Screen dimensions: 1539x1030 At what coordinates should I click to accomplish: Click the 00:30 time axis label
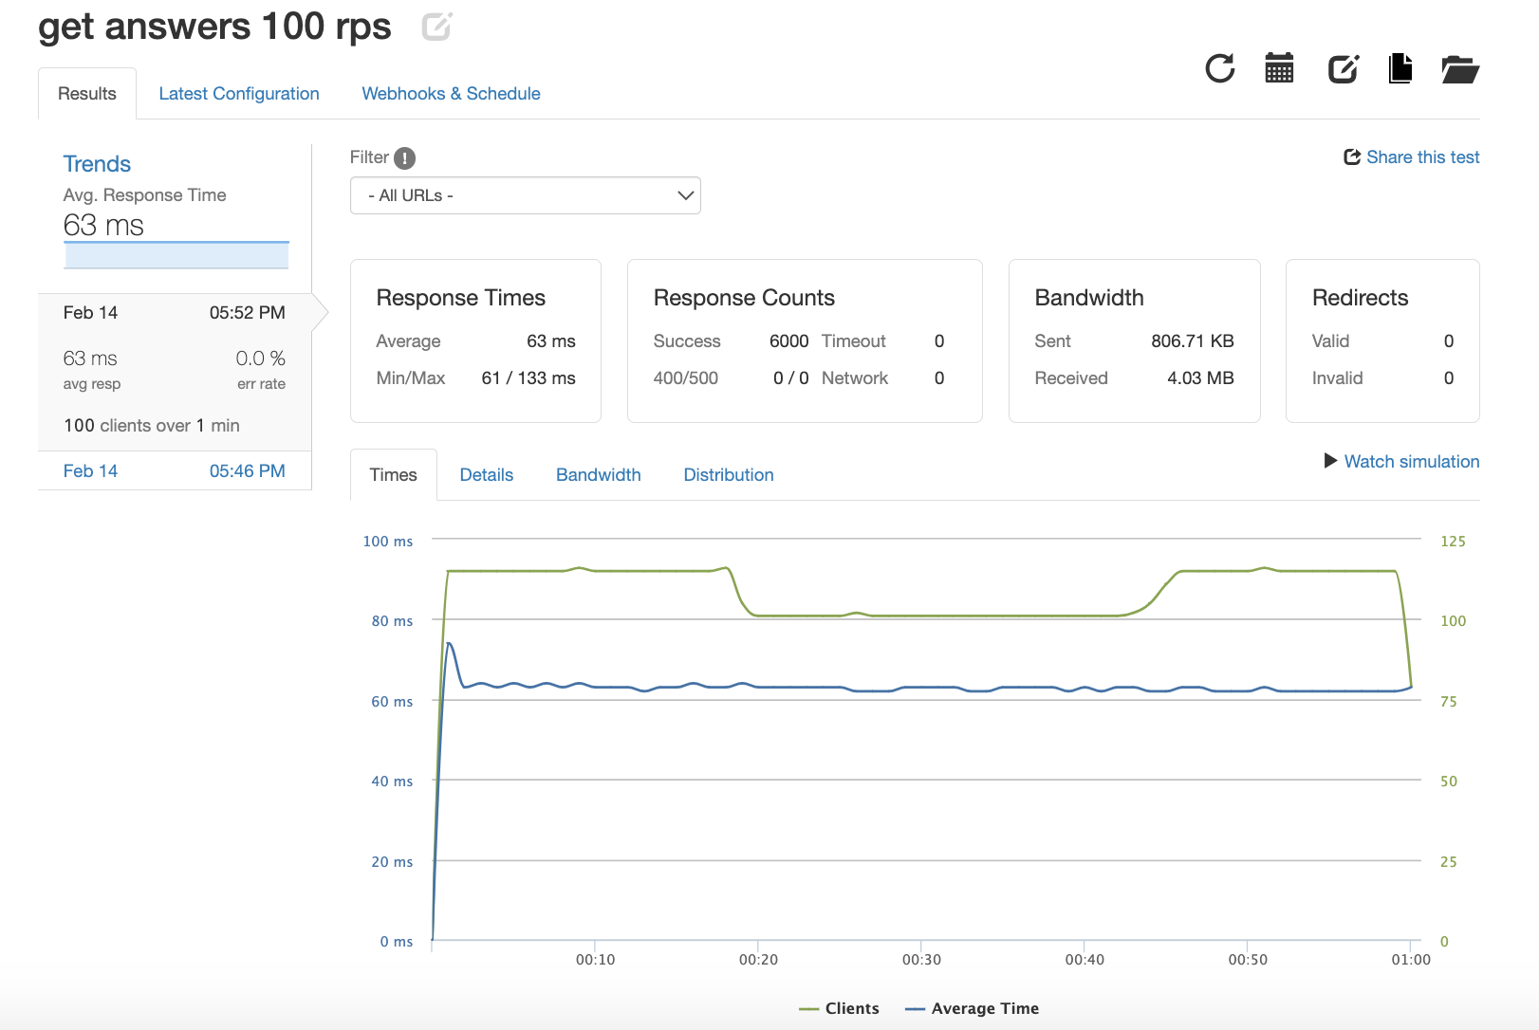[x=921, y=960]
